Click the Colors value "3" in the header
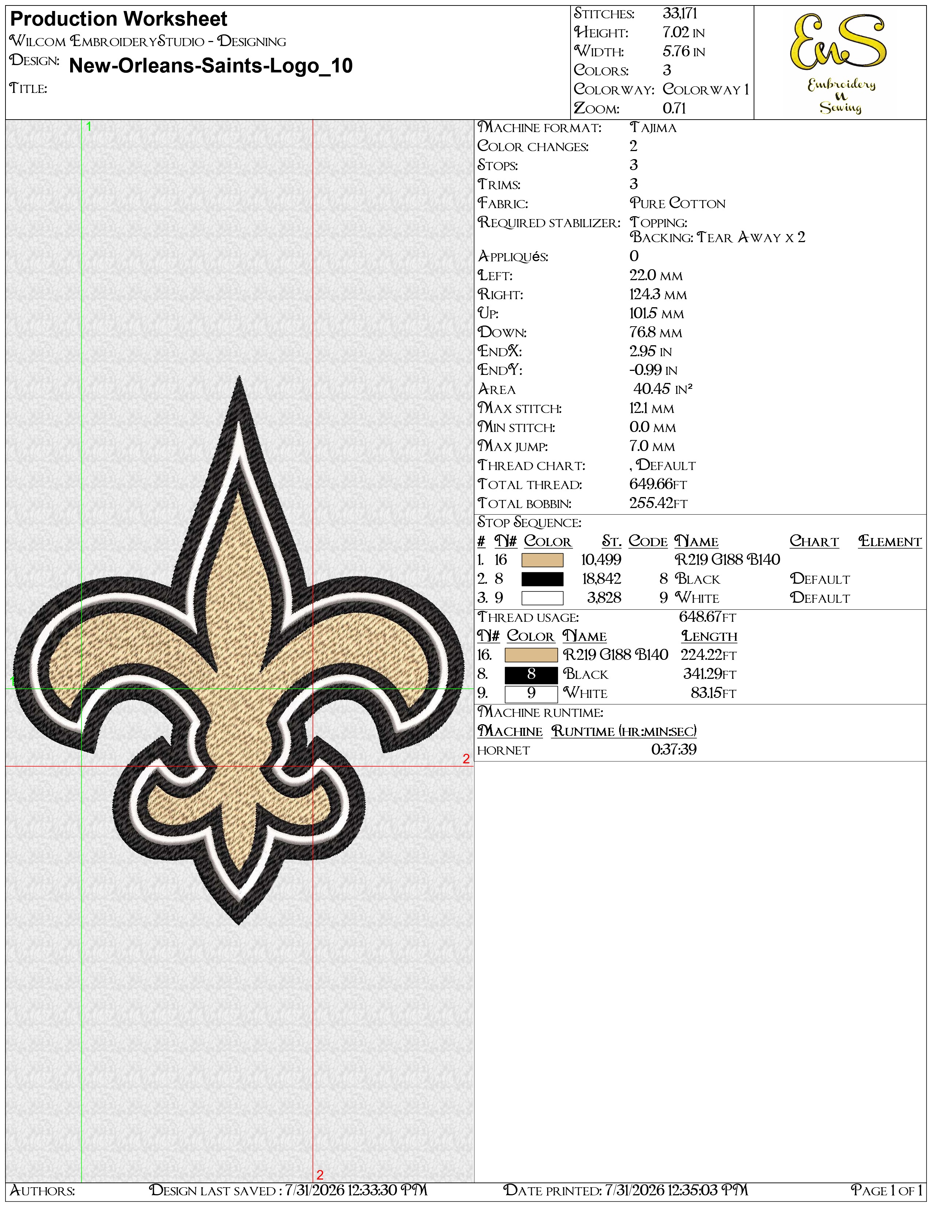The width and height of the screenshot is (932, 1207). 667,70
